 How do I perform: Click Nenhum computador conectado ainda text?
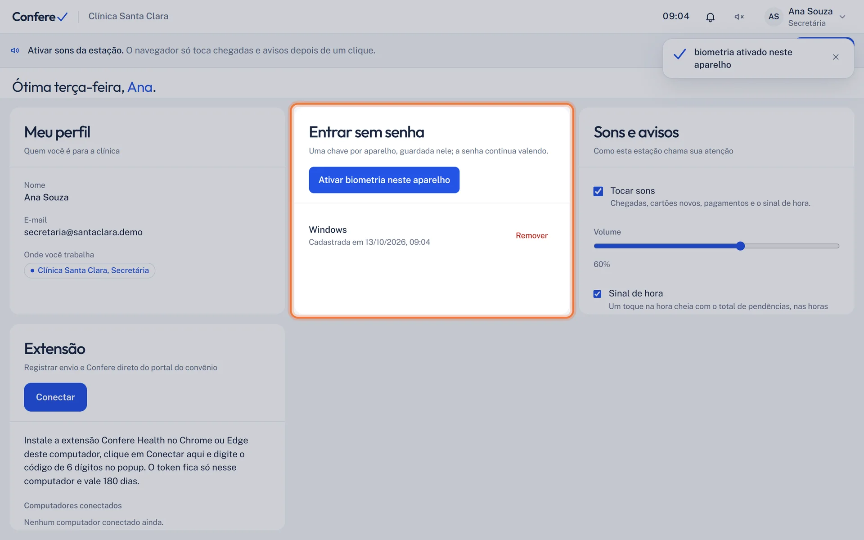[94, 522]
